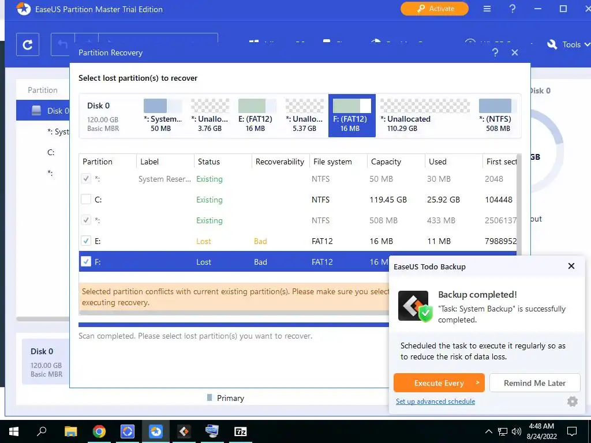Click the scan progress bar
Screen dimensions: 591x443
click(x=234, y=324)
